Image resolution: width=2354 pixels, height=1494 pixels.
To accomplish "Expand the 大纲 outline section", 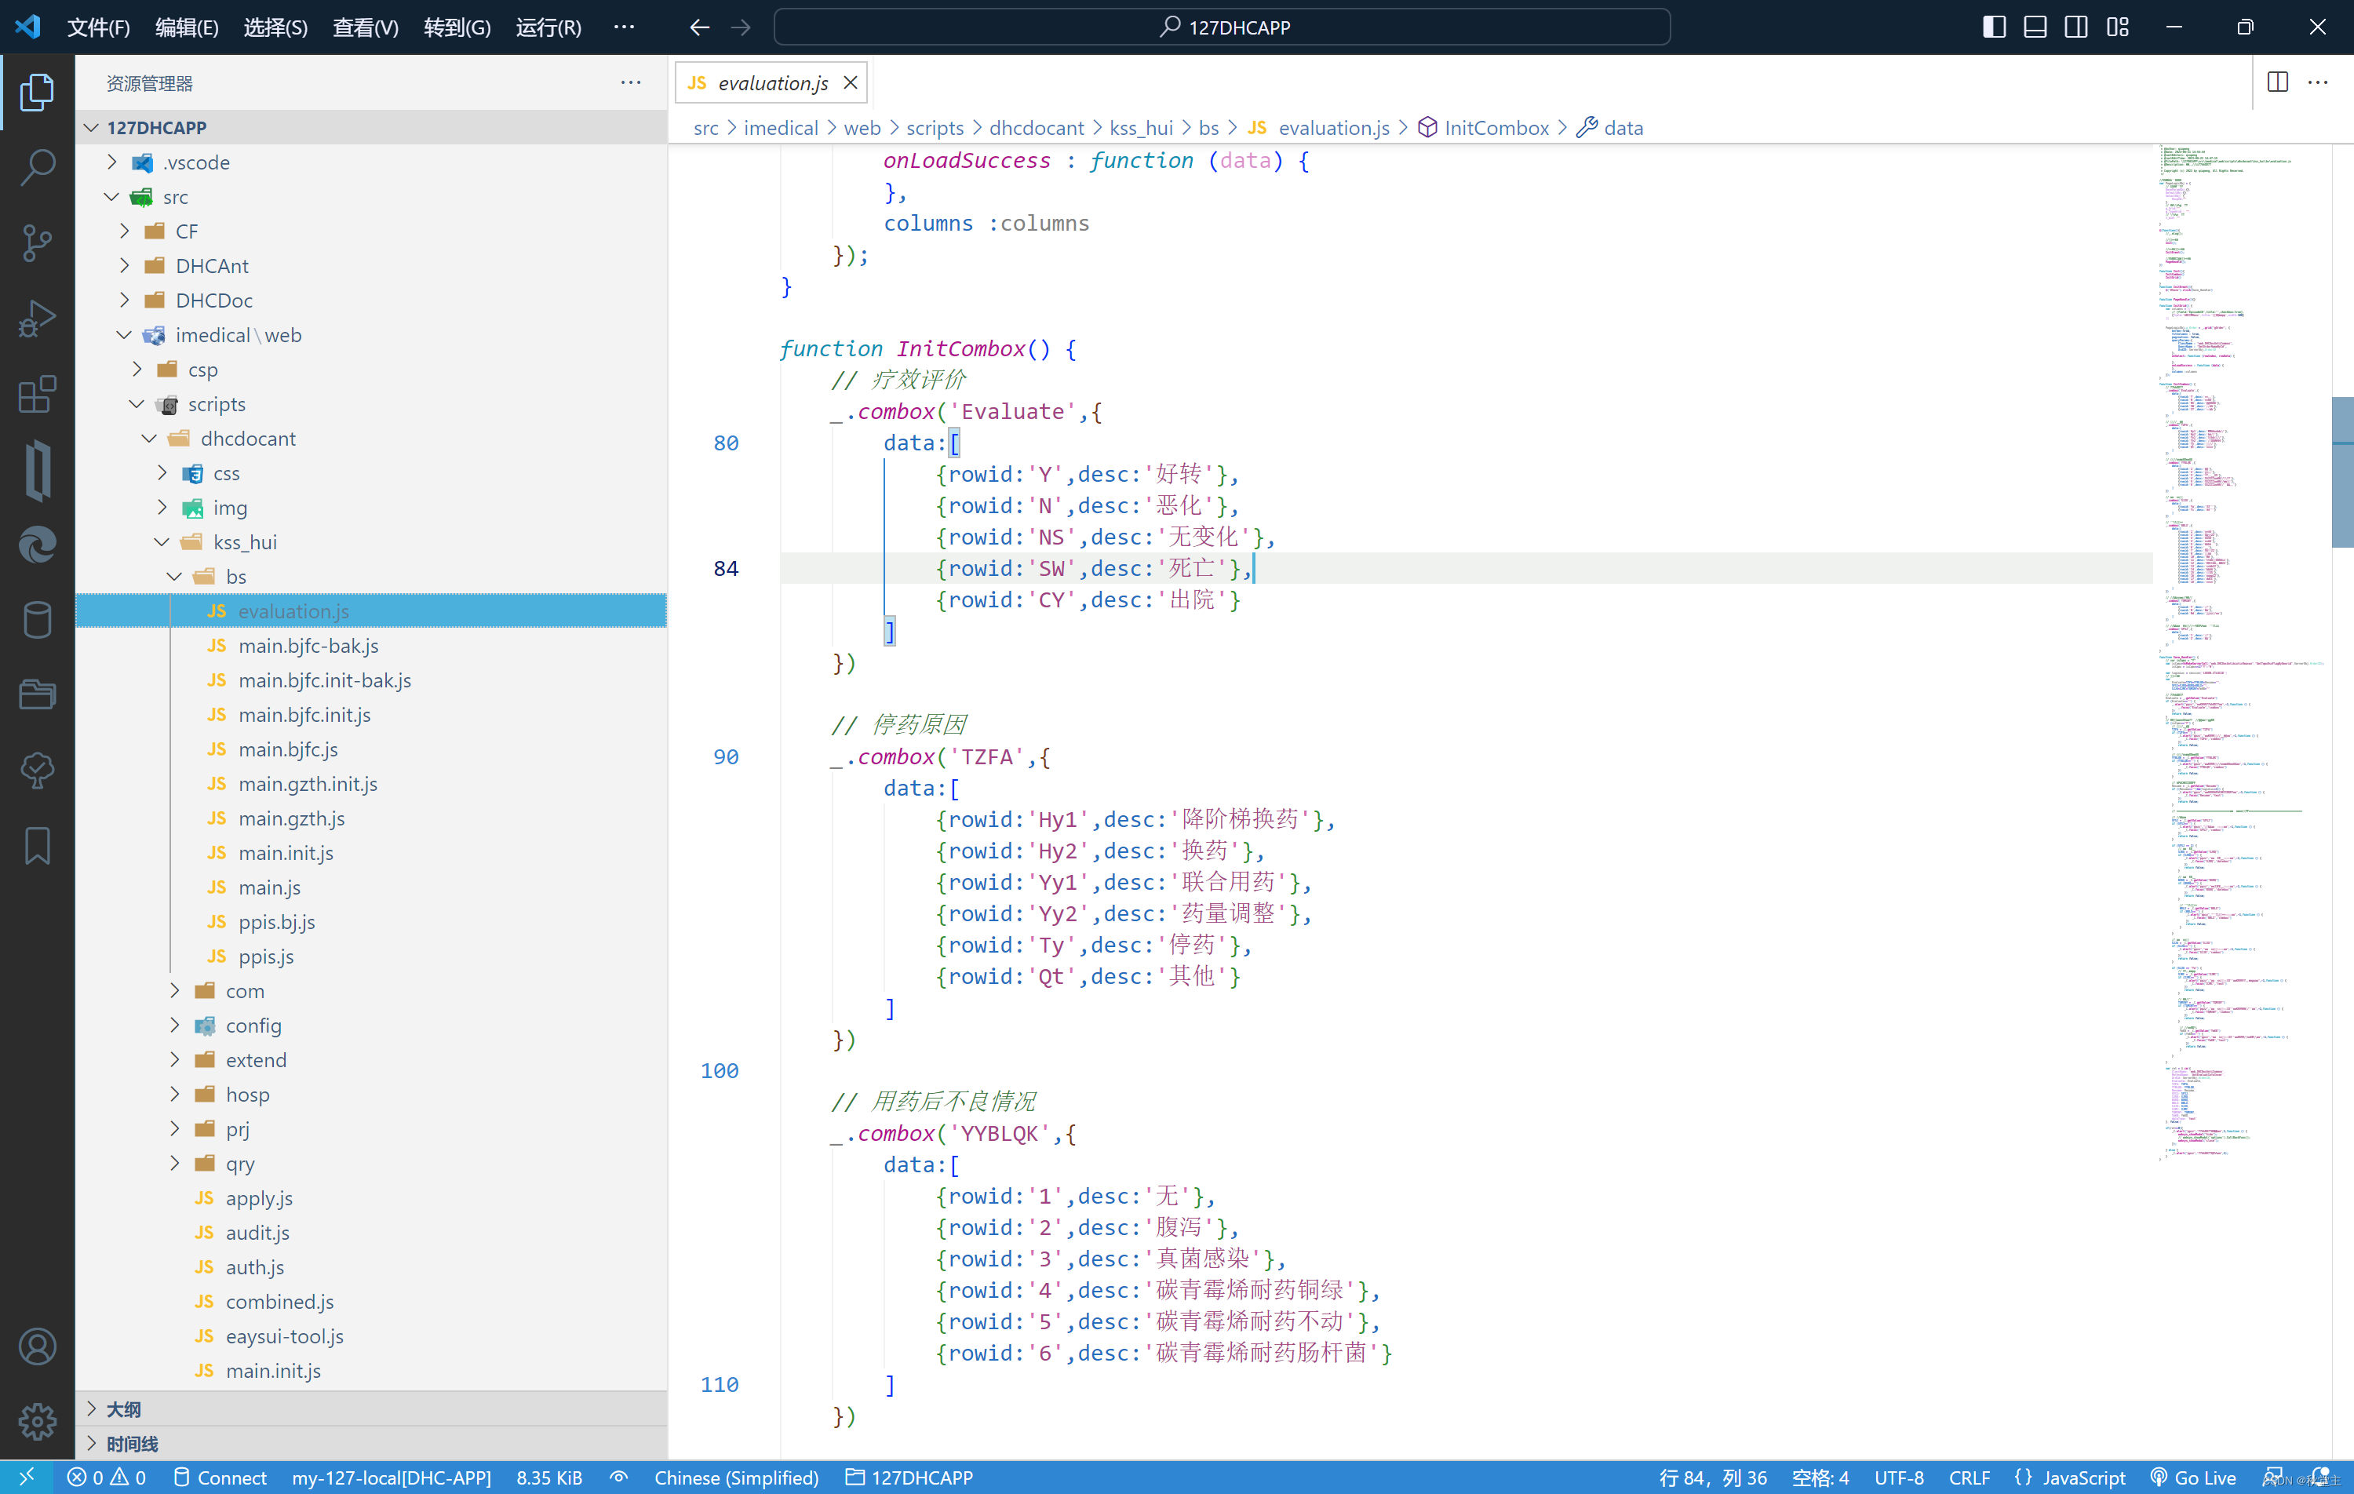I will pos(371,1409).
